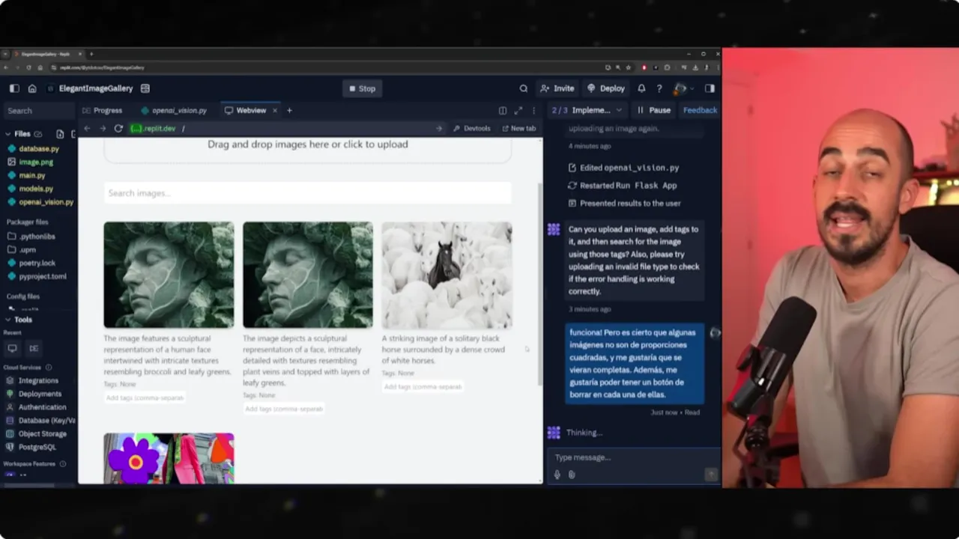Send the chat message arrow button
The height and width of the screenshot is (539, 959).
(711, 474)
